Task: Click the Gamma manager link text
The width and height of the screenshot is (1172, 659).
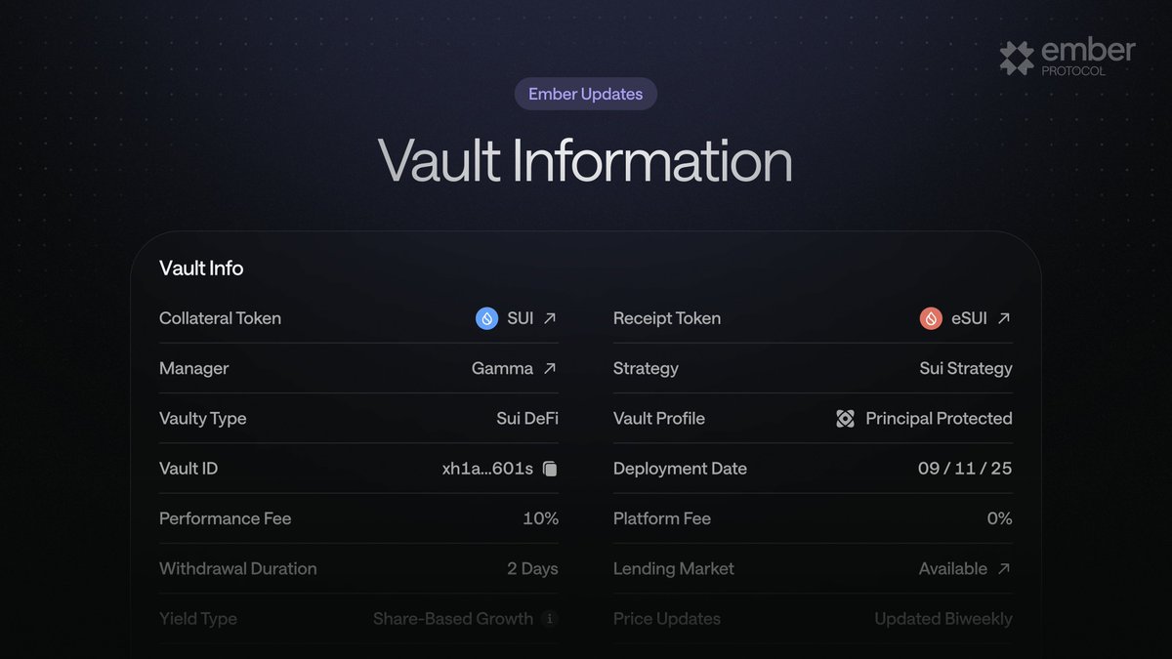Action: pyautogui.click(x=502, y=368)
